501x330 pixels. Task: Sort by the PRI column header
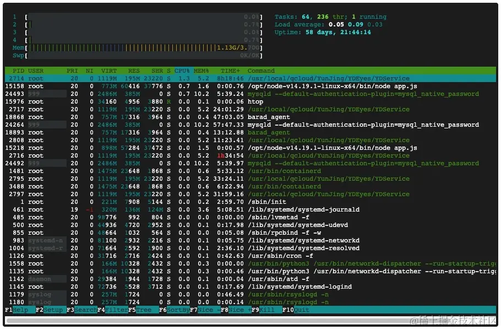coord(72,71)
